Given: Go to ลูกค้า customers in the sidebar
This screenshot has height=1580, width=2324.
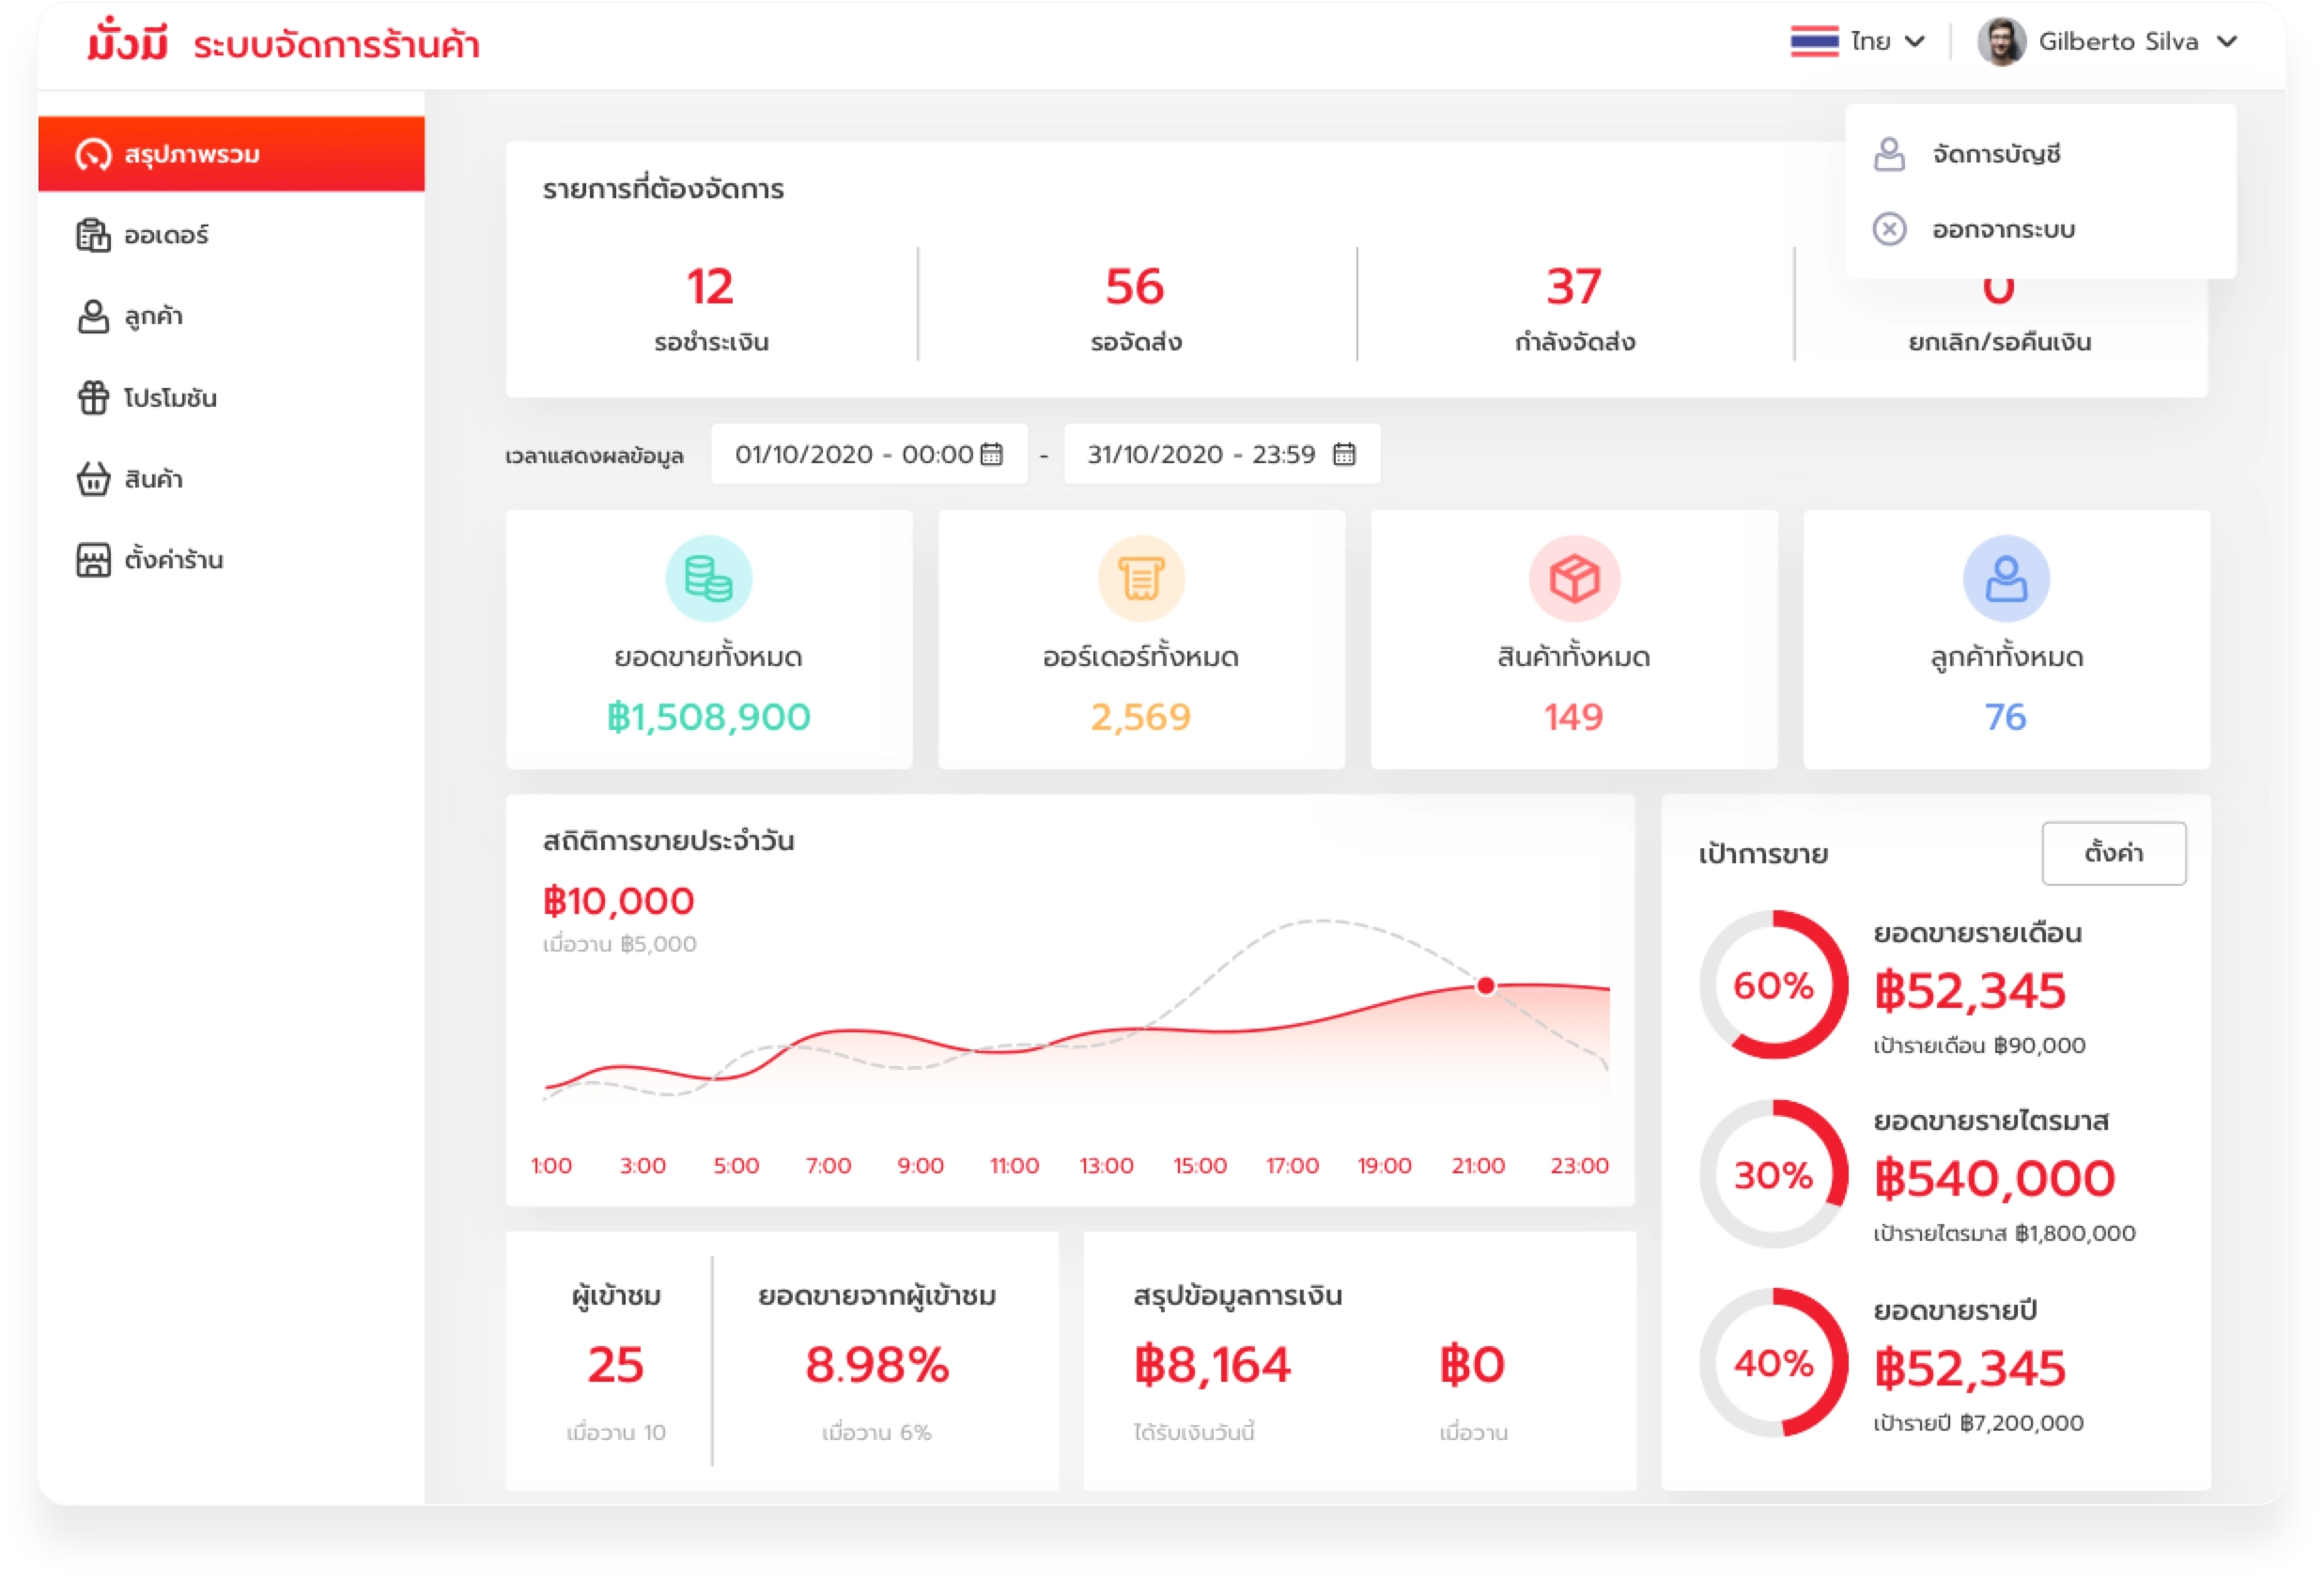Looking at the screenshot, I should pyautogui.click(x=153, y=316).
